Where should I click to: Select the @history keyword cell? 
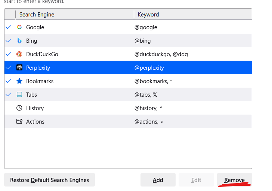pyautogui.click(x=149, y=108)
